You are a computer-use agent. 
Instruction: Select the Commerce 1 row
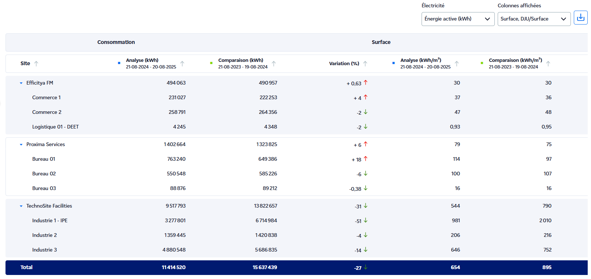(46, 98)
